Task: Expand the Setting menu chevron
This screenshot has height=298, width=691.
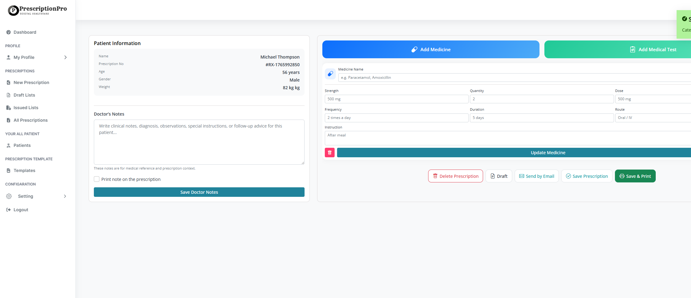Action: pos(65,196)
